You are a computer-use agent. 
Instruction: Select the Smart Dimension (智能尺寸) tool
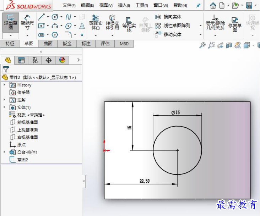(27, 22)
